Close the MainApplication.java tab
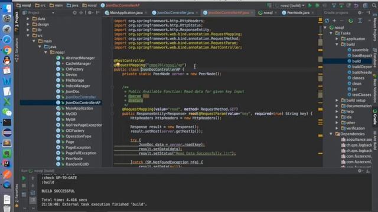Viewport: 378px width, 212px height. pyautogui.click(x=146, y=13)
